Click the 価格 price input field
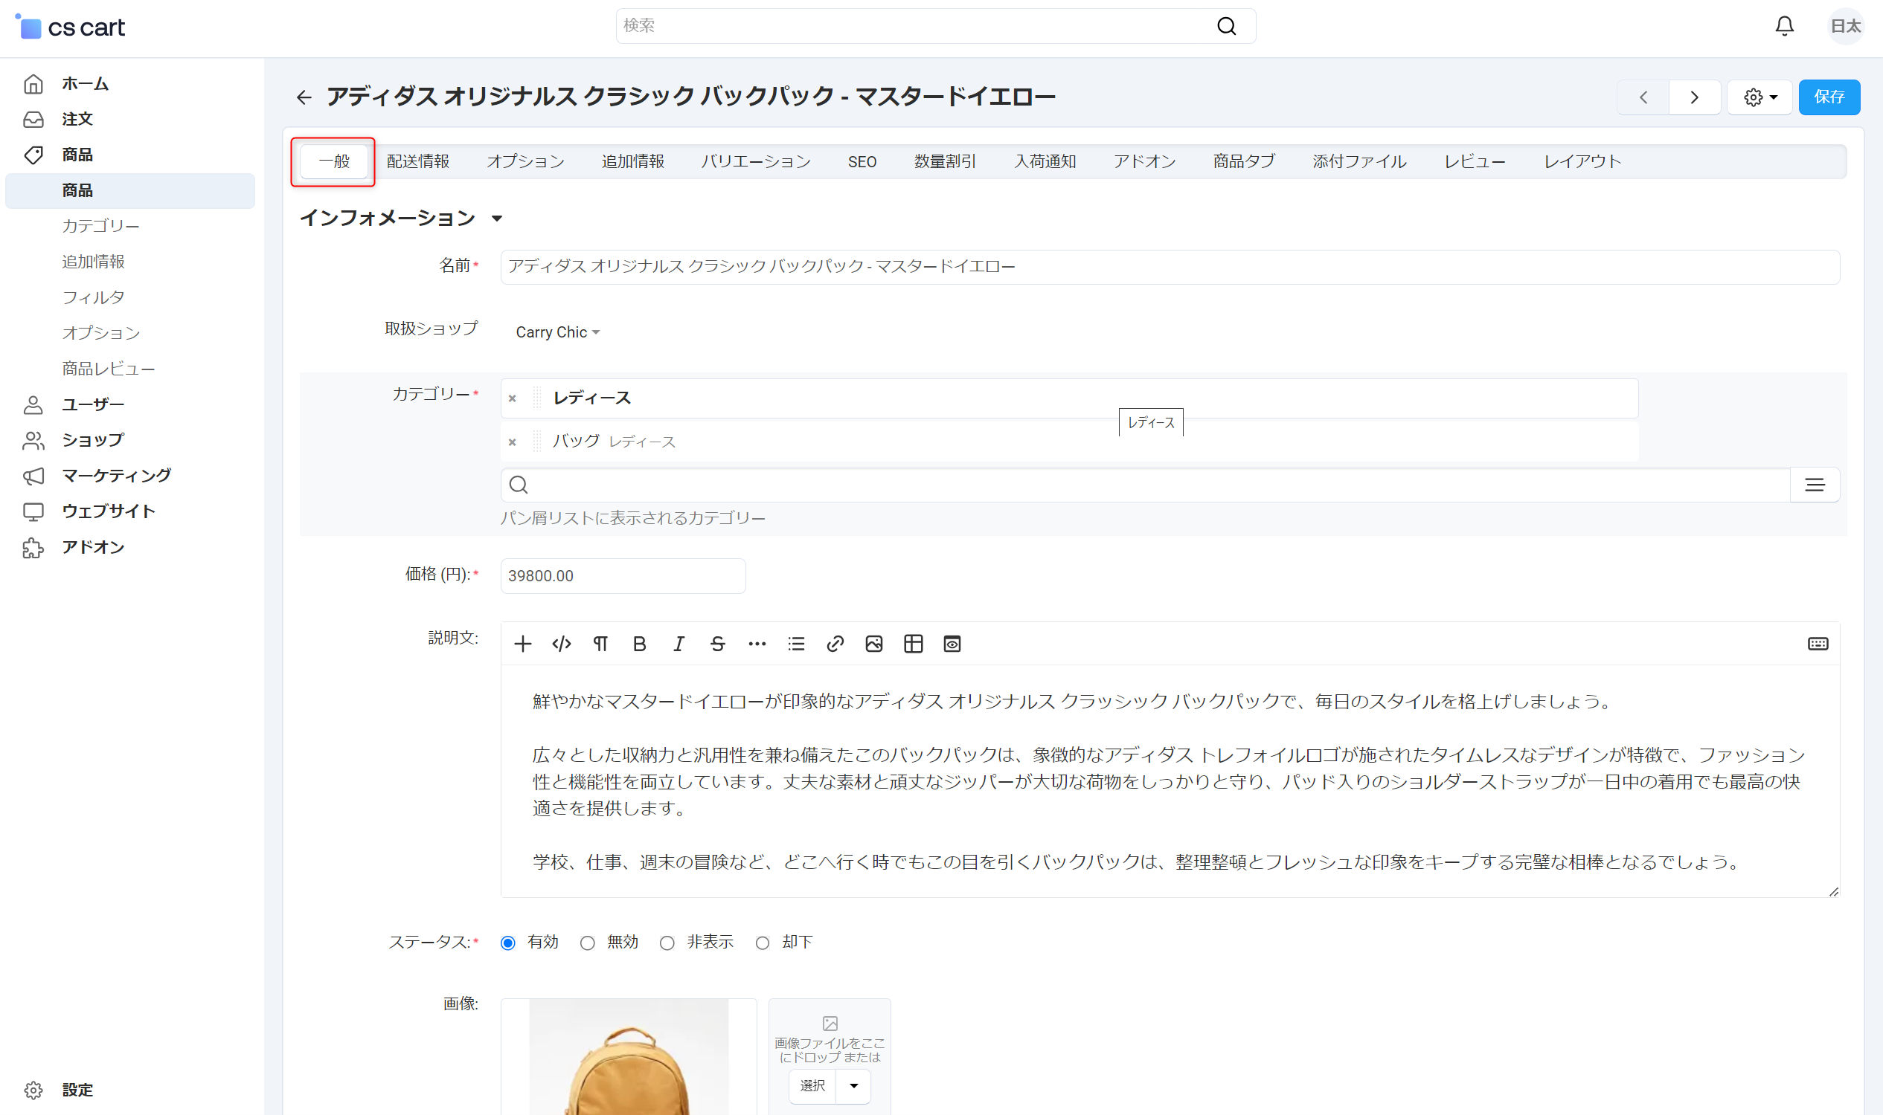The height and width of the screenshot is (1115, 1883). click(623, 575)
